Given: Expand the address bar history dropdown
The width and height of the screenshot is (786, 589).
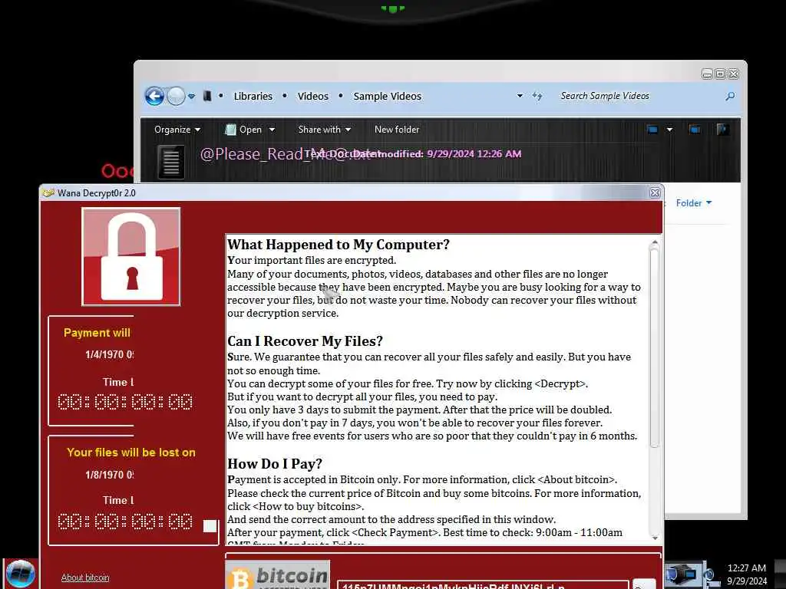Looking at the screenshot, I should tap(520, 96).
